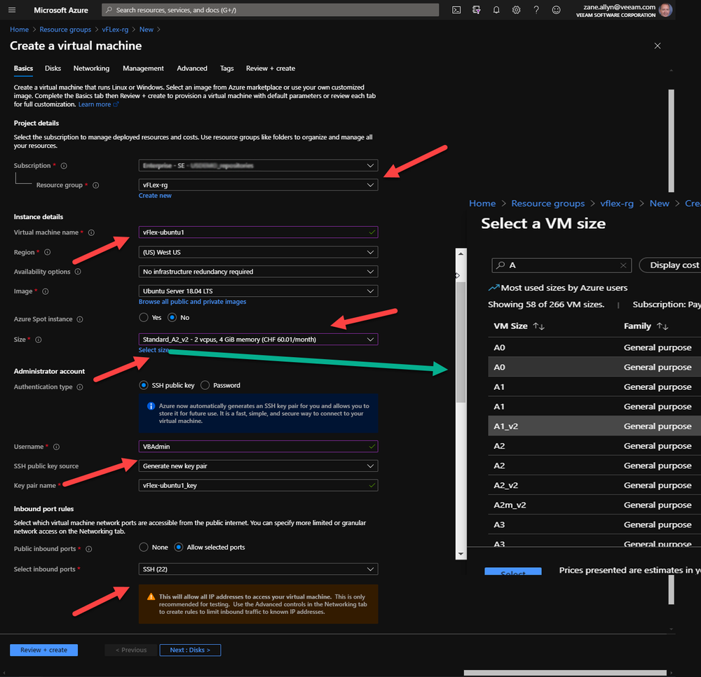Open the Image dropdown showing Ubuntu Server 18.04 LTS
The height and width of the screenshot is (677, 701).
tap(258, 291)
